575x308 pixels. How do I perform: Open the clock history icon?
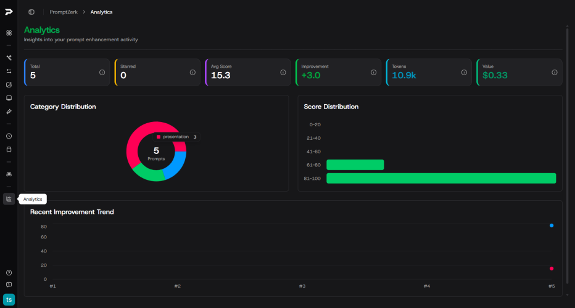click(x=9, y=136)
